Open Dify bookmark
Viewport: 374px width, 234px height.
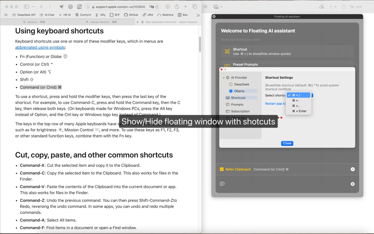click(x=100, y=15)
